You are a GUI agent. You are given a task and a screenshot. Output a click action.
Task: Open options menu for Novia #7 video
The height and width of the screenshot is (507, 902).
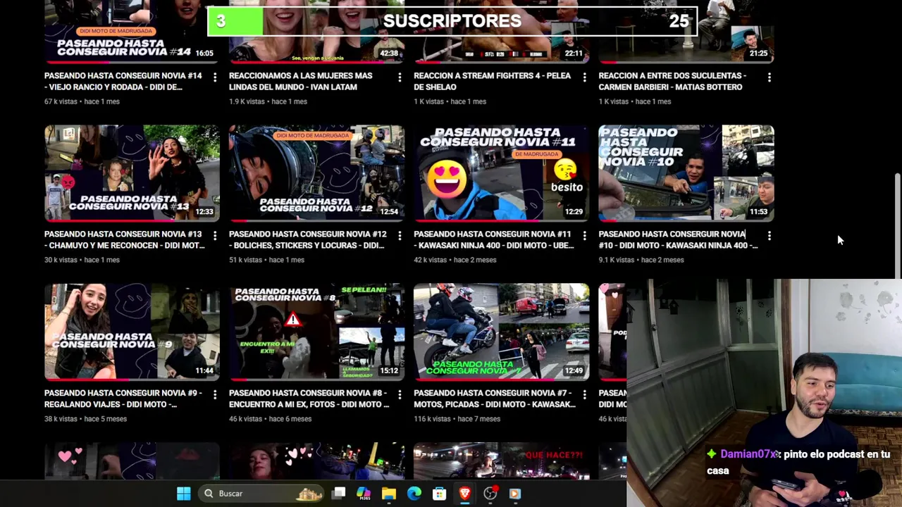[584, 394]
